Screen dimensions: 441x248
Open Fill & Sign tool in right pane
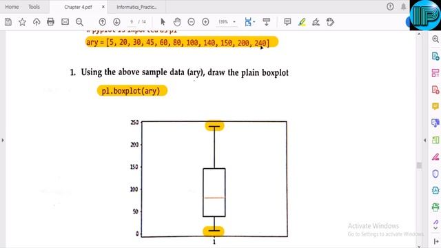(x=435, y=222)
